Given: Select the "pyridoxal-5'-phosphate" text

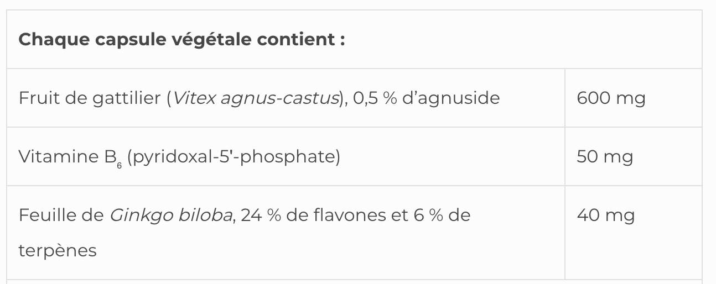Looking at the screenshot, I should click(234, 157).
